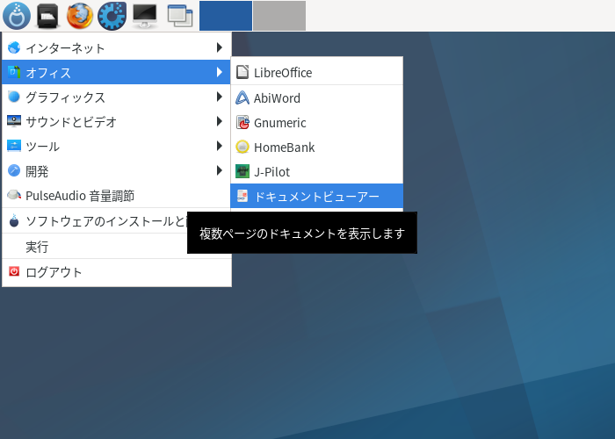Click the ツール category icon

[14, 146]
